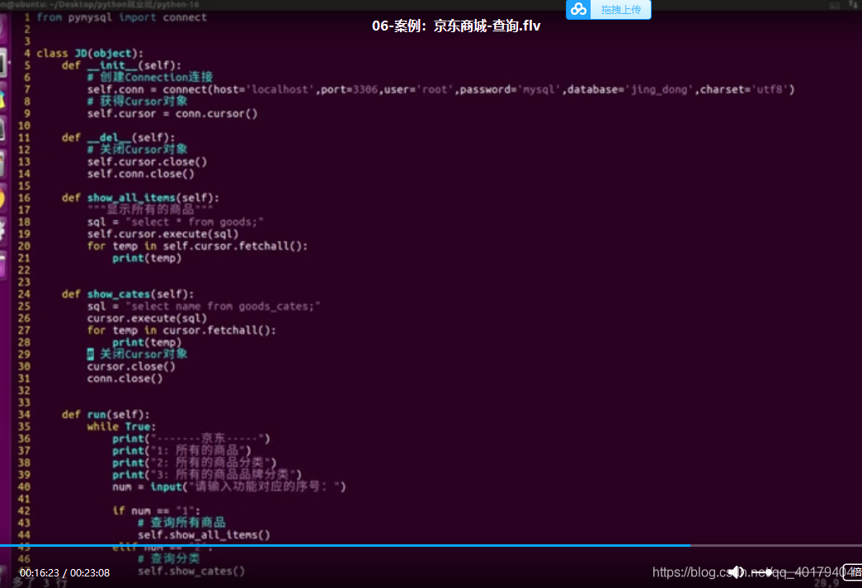Click 'self.cursor.close()' on line 13
This screenshot has height=588, width=862.
click(x=147, y=162)
